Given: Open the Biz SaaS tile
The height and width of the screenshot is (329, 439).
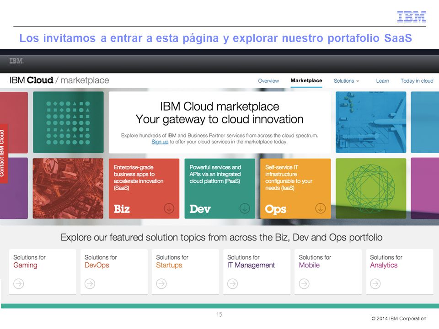Looking at the screenshot, I should [144, 189].
